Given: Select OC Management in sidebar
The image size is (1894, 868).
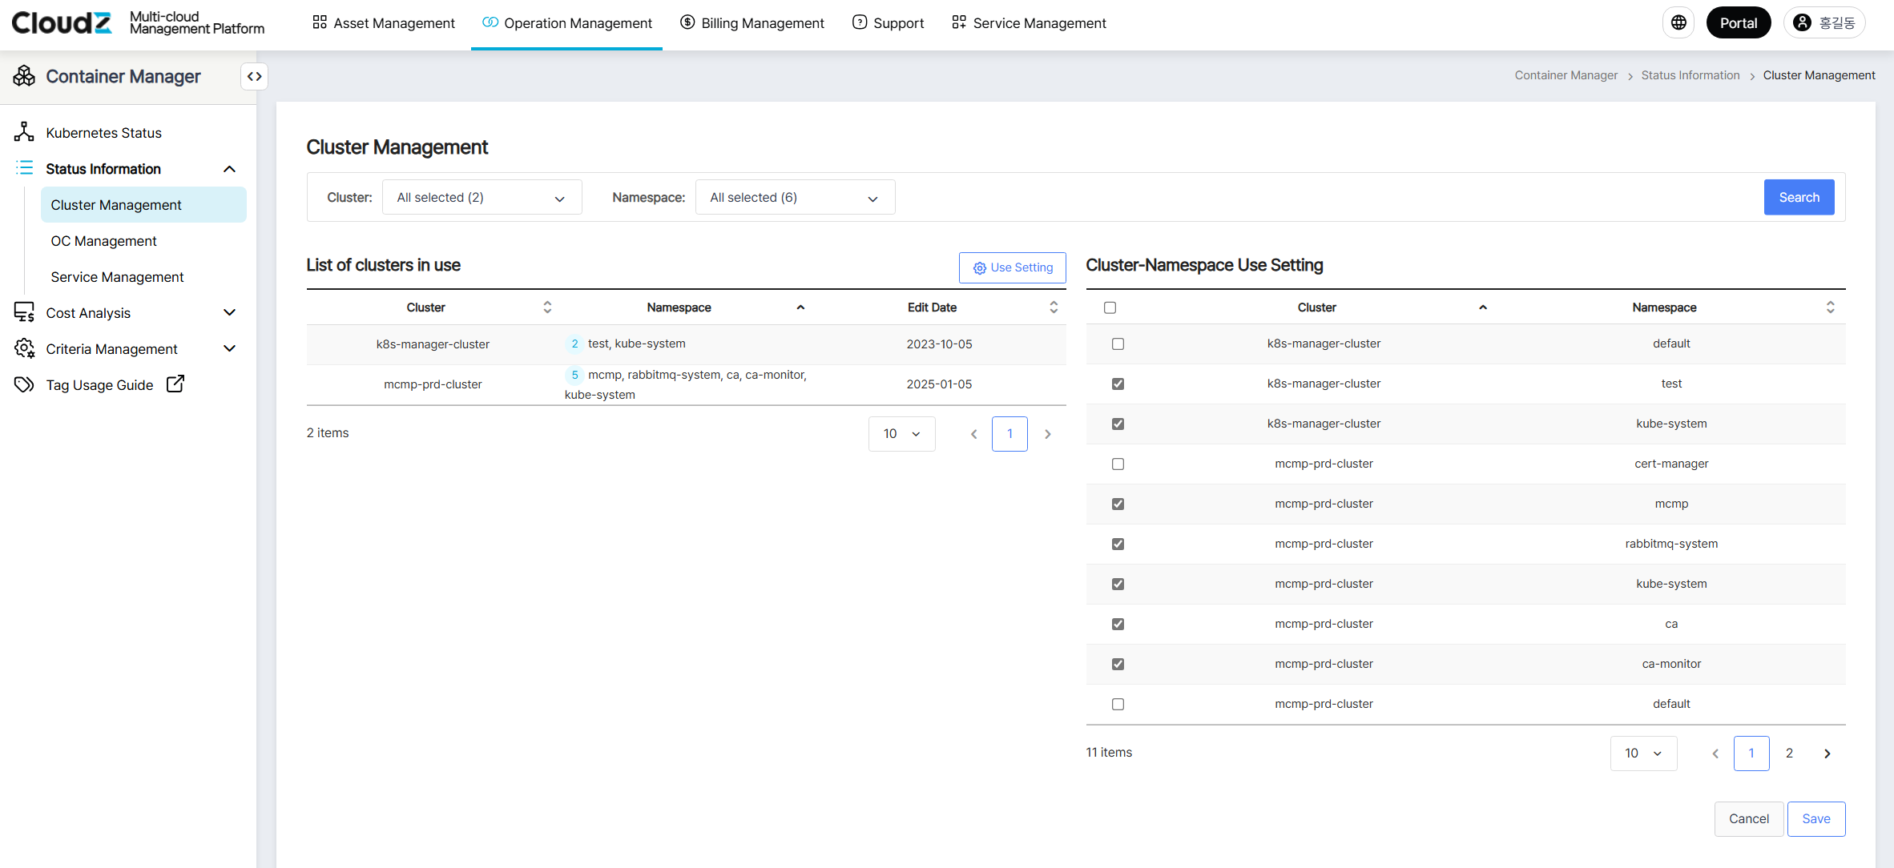Looking at the screenshot, I should pos(103,241).
